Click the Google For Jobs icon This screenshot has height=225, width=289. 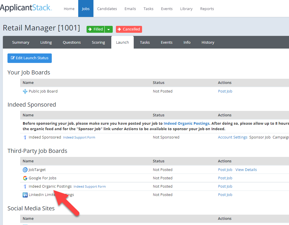tap(25, 178)
